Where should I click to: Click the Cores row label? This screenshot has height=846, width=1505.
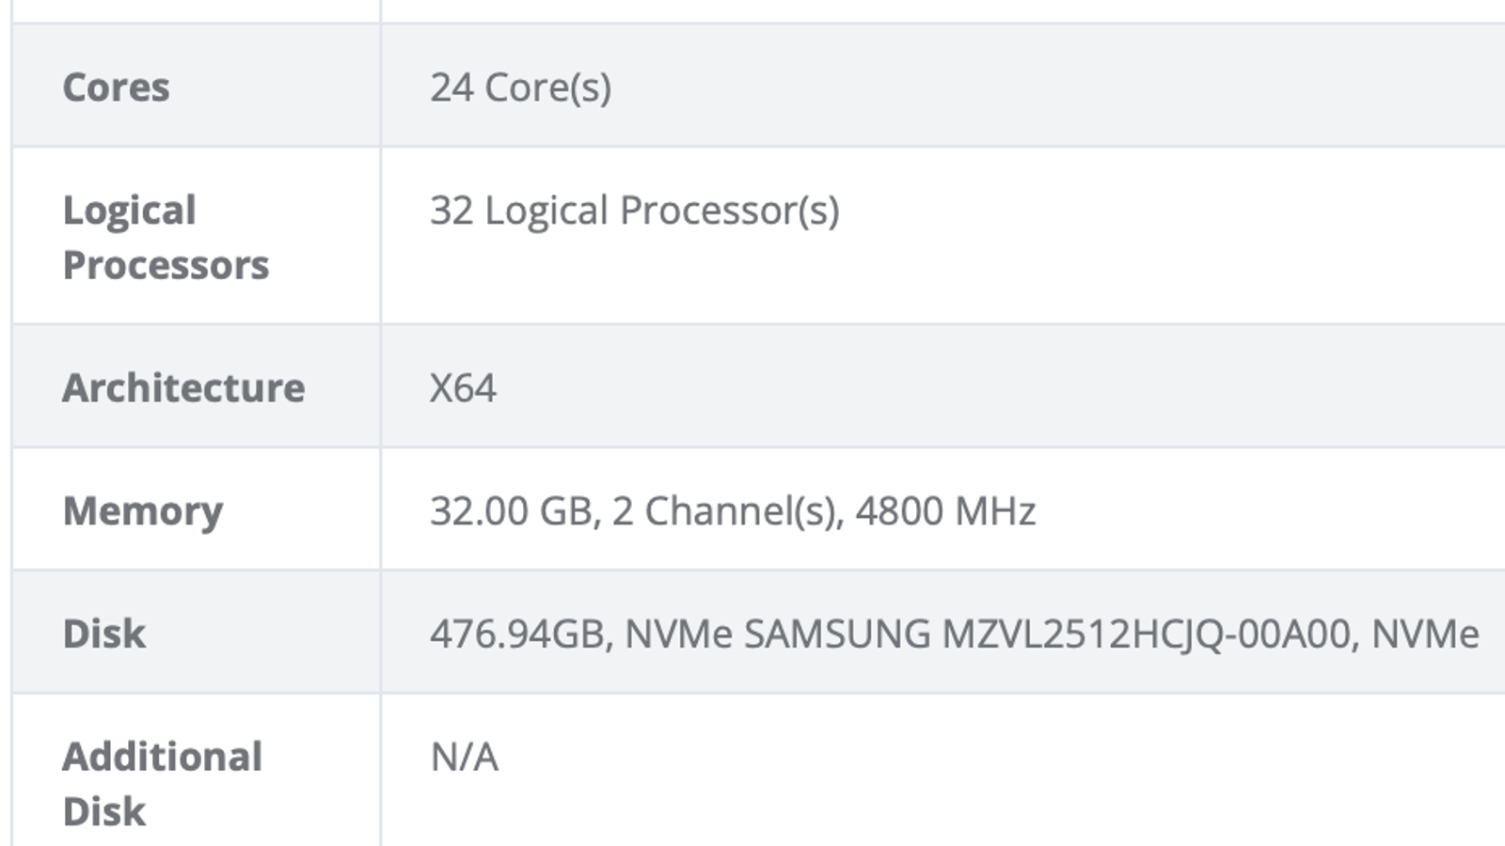[116, 87]
